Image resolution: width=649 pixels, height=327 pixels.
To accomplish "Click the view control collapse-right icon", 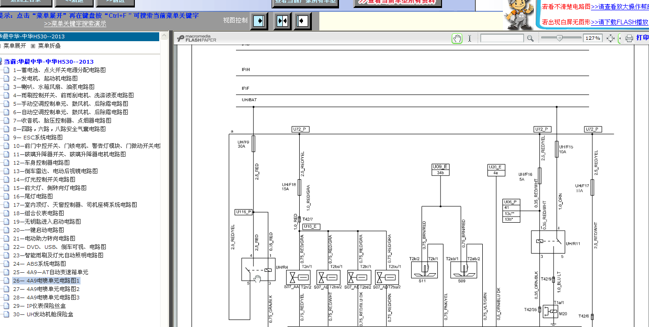I will pyautogui.click(x=259, y=21).
